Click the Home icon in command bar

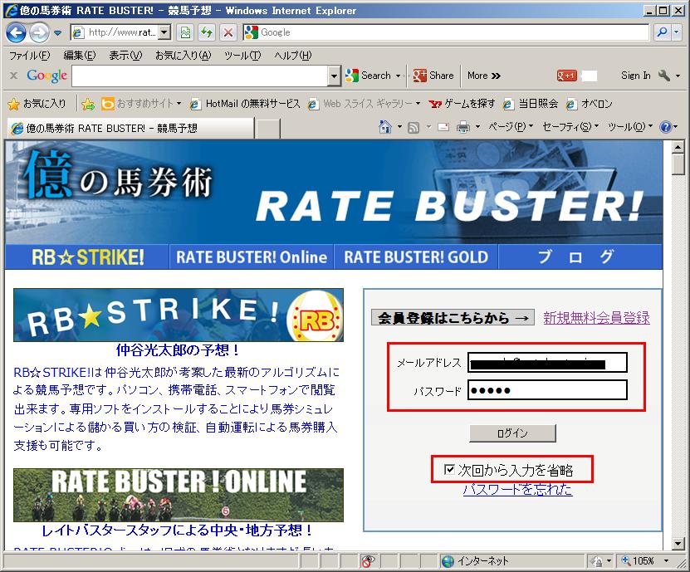click(385, 127)
